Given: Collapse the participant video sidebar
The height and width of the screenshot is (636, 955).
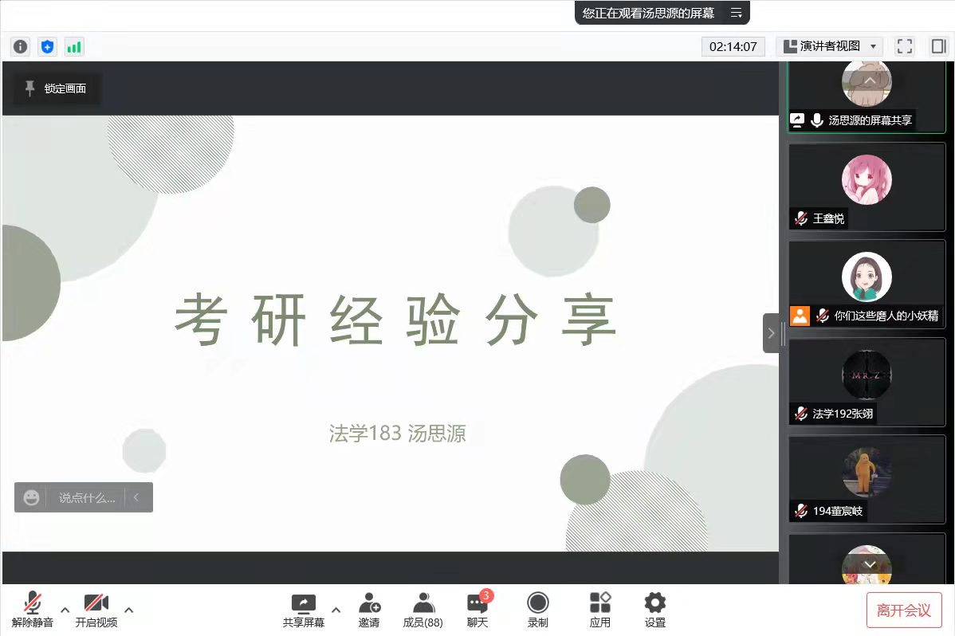Looking at the screenshot, I should coord(771,333).
